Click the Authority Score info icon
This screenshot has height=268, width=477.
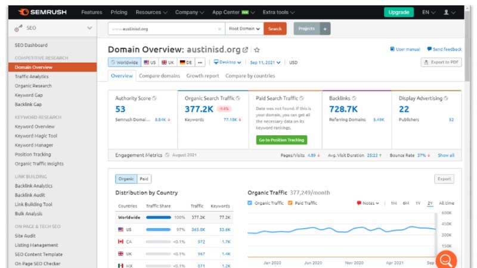[x=154, y=98]
